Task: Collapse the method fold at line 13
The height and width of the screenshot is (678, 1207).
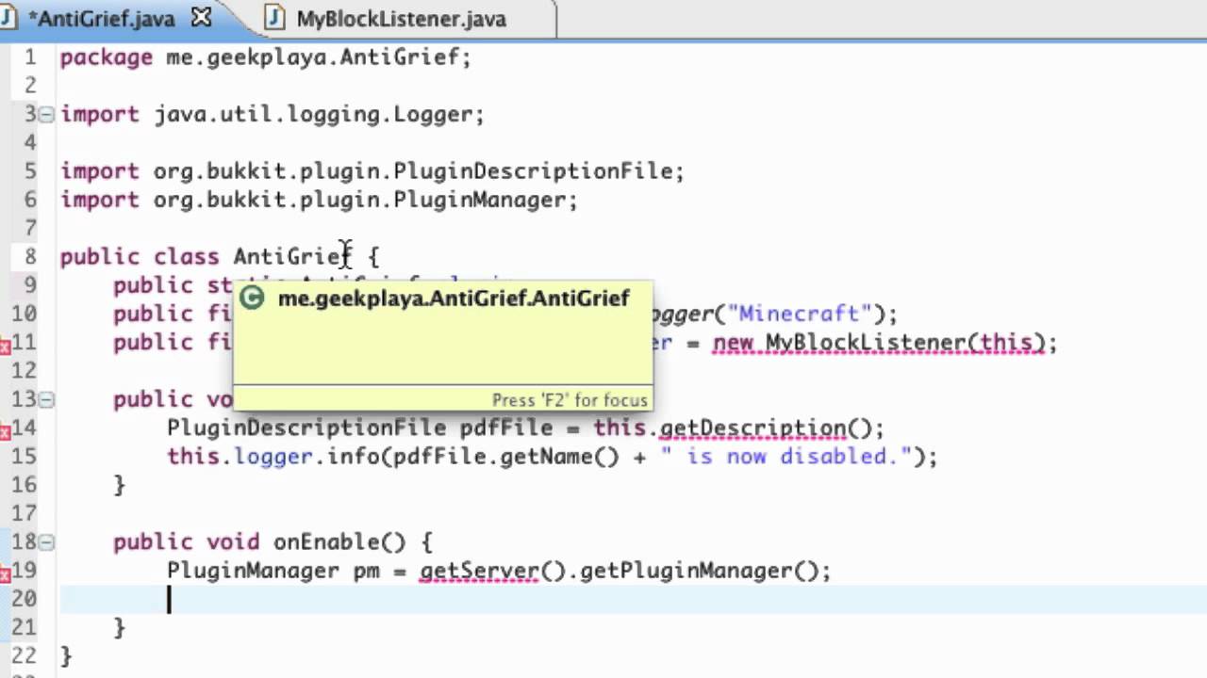Action: 46,399
